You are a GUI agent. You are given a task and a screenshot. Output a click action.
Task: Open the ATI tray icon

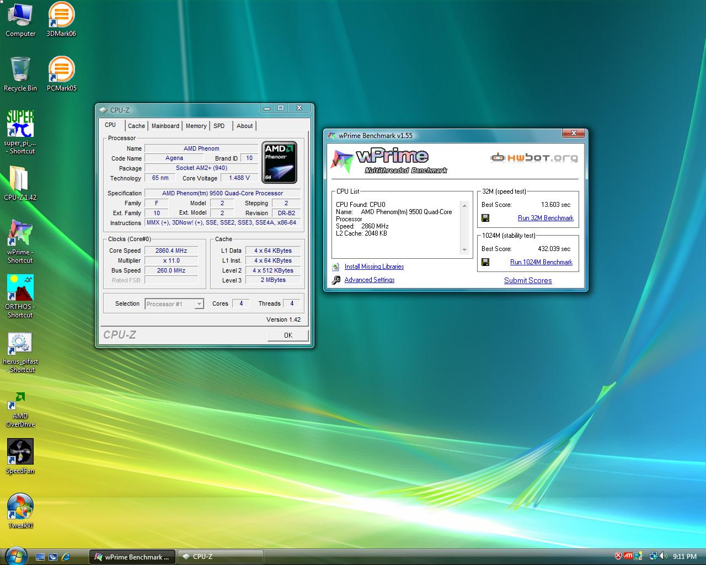(628, 556)
